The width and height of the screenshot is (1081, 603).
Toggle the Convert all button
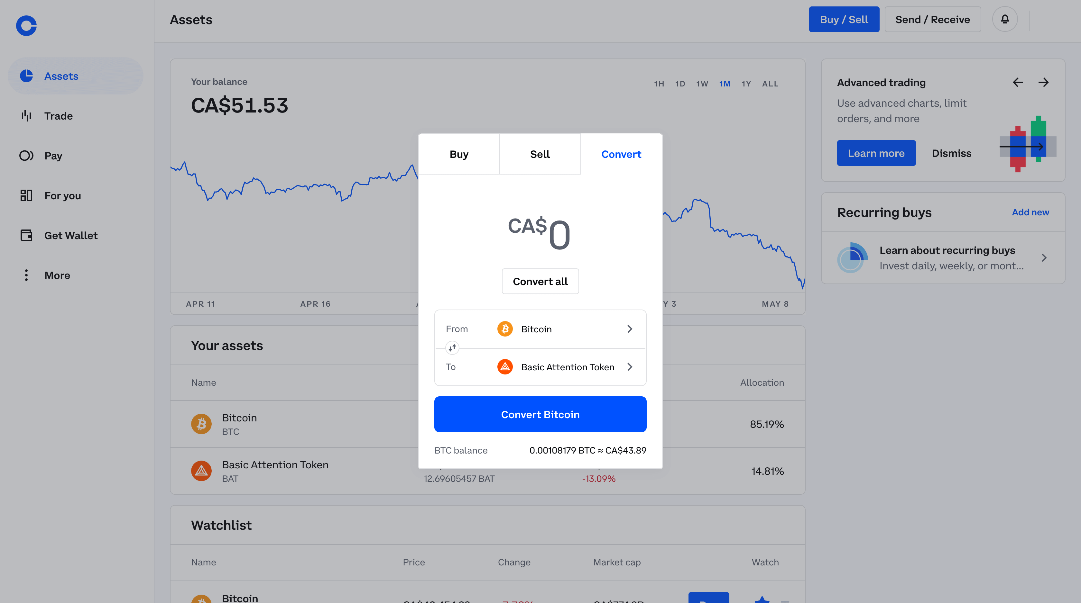540,281
